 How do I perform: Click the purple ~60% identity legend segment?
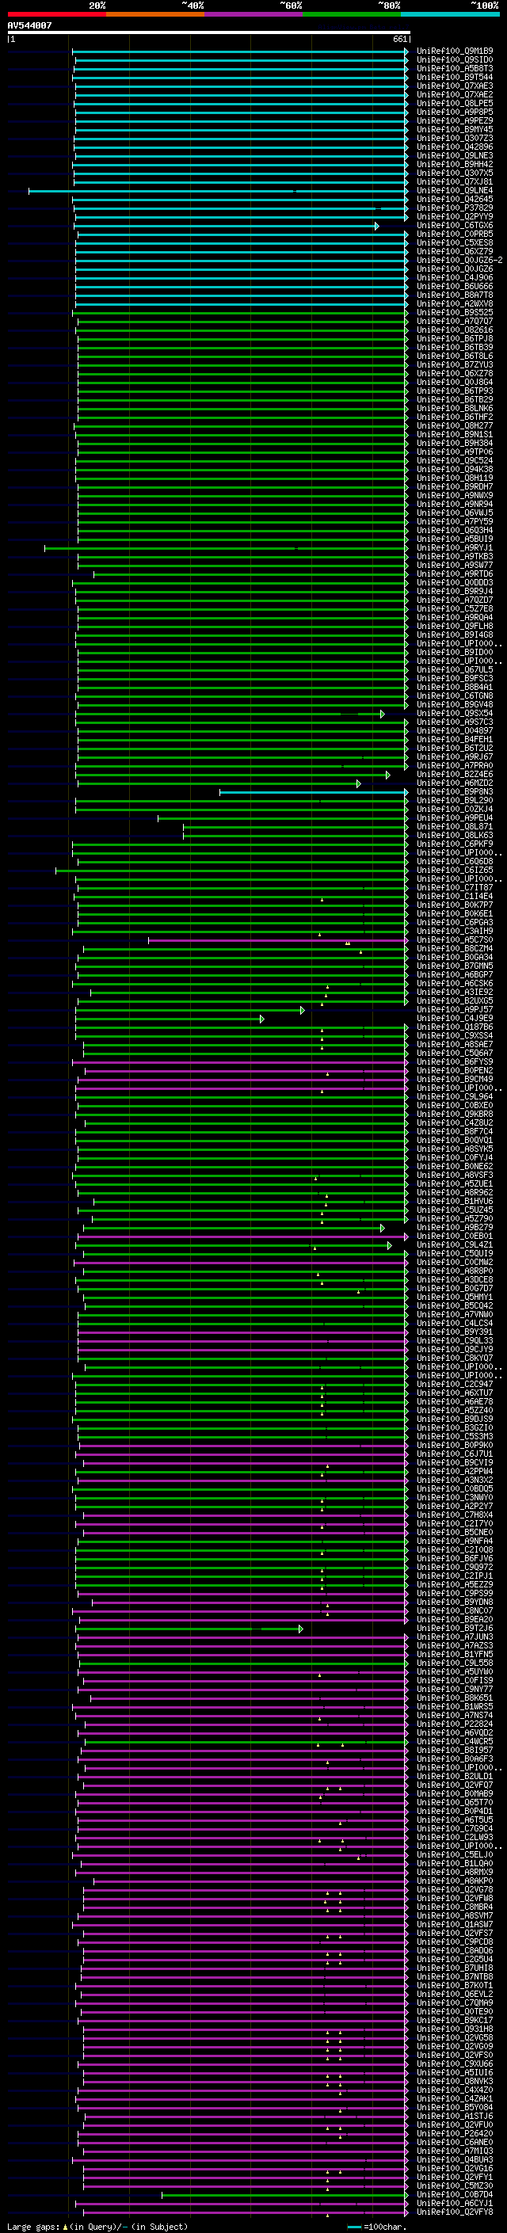point(253,14)
